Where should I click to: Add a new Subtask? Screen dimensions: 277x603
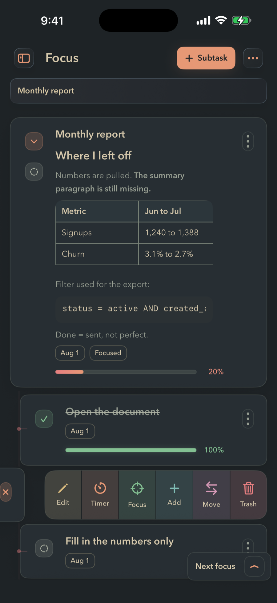[206, 58]
